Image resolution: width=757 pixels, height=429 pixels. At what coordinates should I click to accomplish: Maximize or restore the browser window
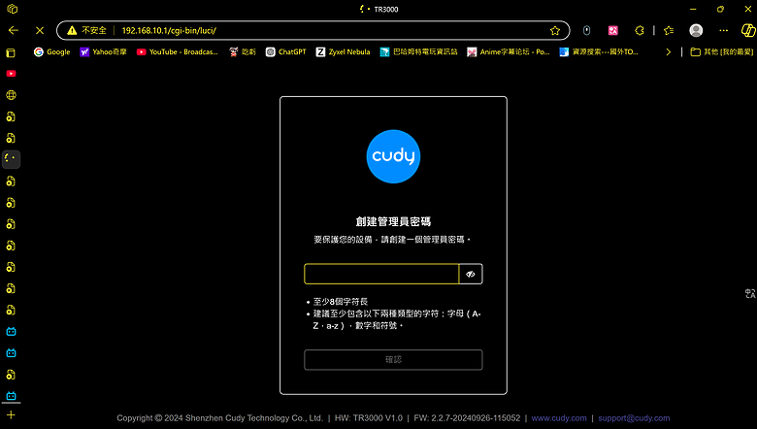coord(720,9)
